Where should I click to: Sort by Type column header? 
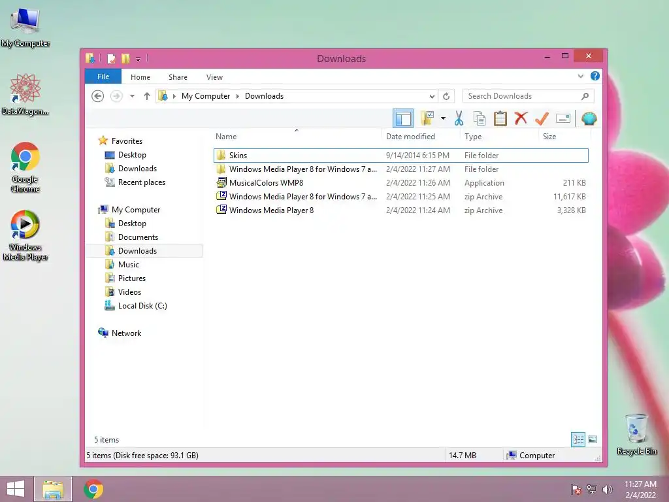500,137
